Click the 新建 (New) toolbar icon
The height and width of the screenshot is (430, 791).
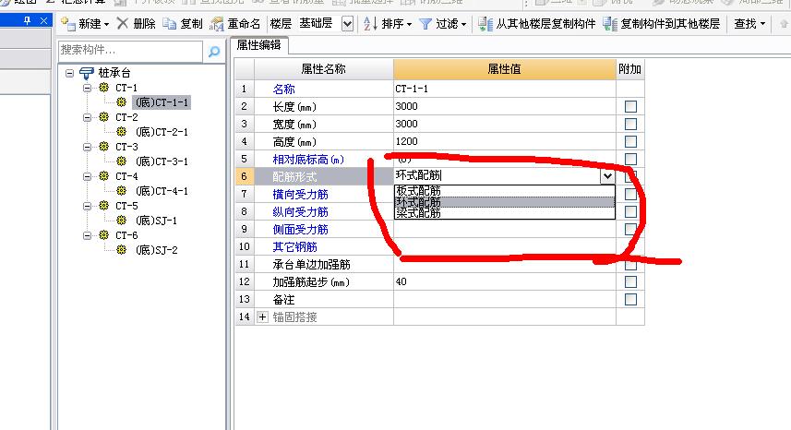(67, 23)
